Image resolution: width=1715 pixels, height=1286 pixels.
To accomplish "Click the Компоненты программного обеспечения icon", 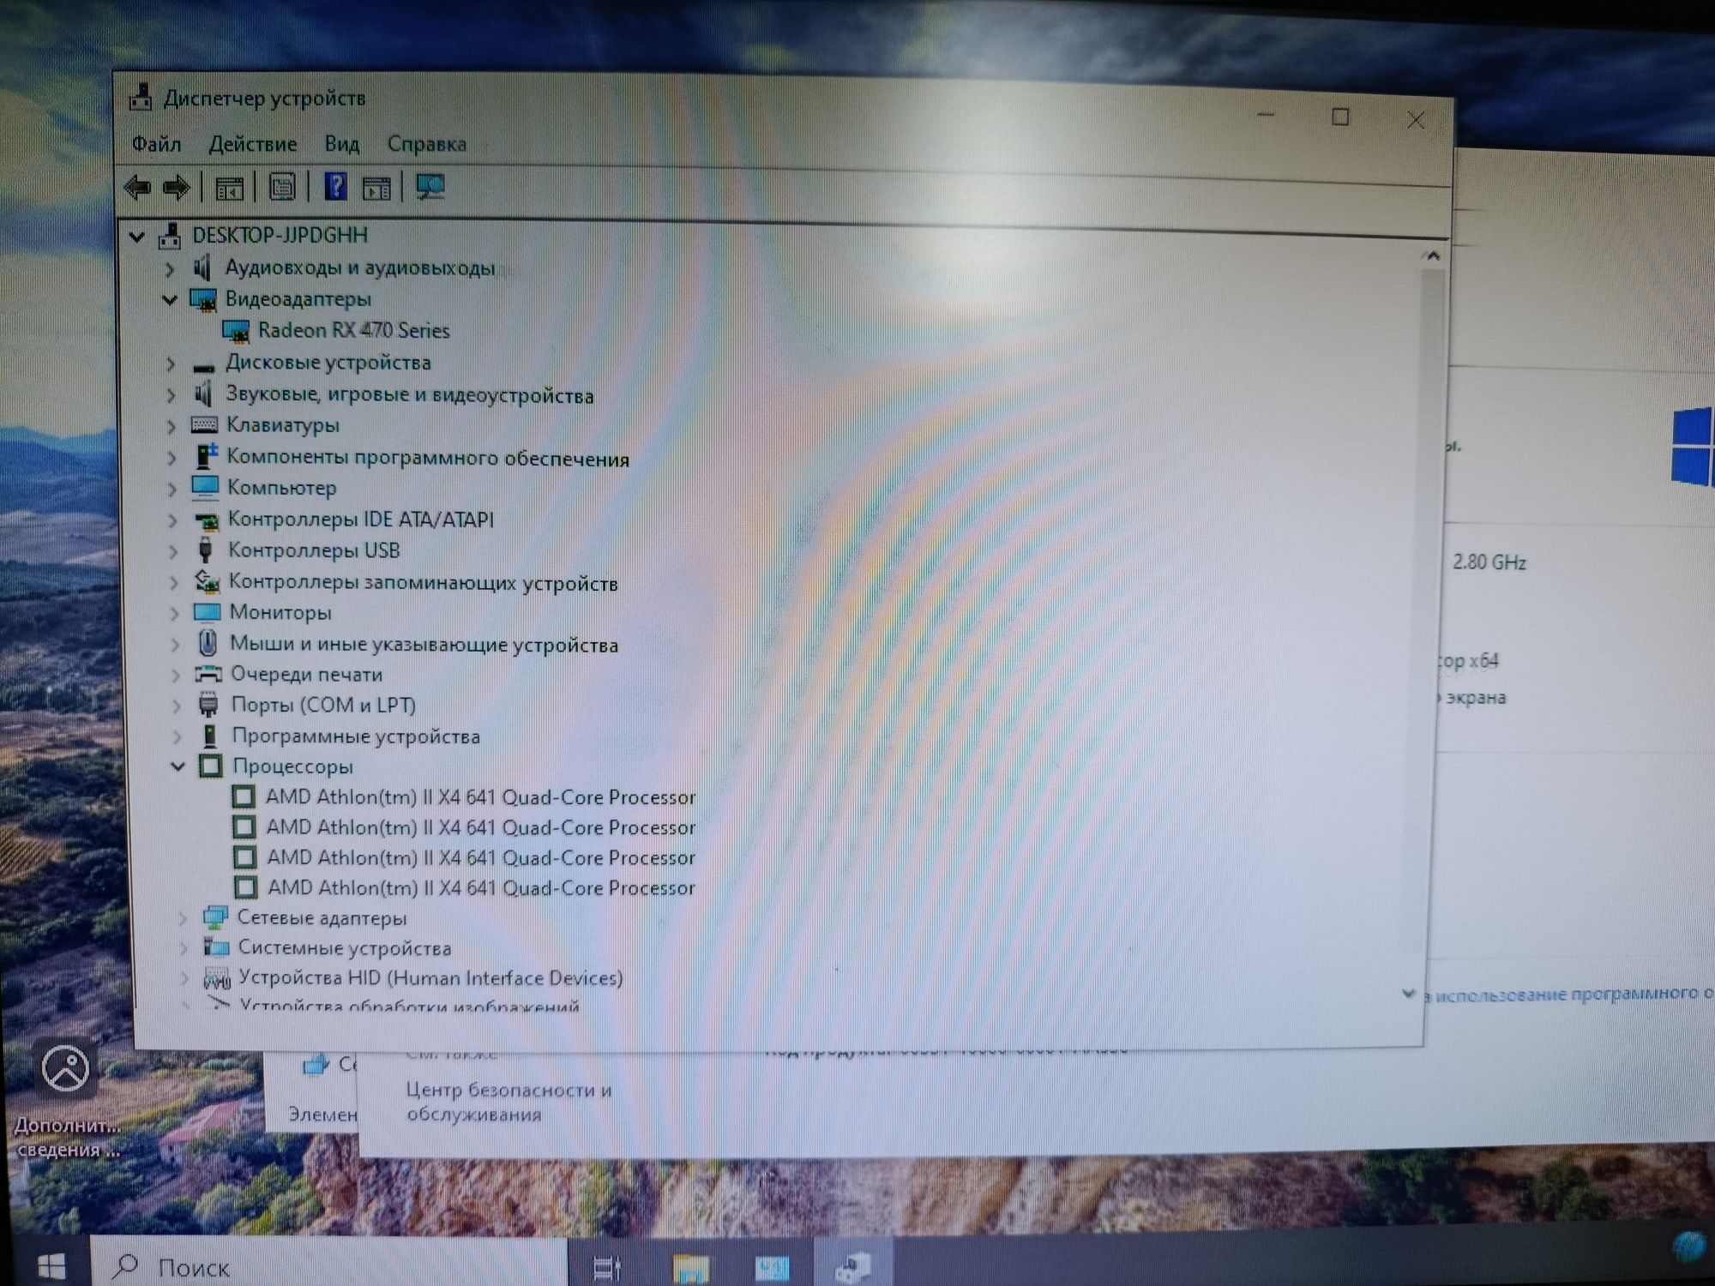I will (206, 456).
